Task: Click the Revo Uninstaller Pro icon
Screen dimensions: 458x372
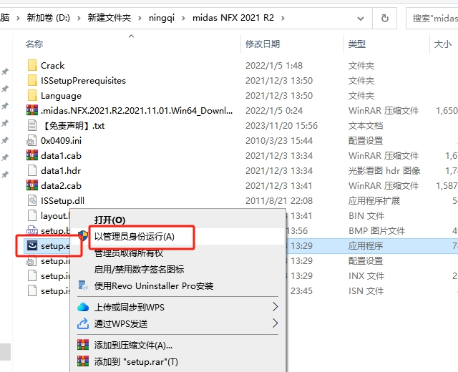Action: click(83, 285)
